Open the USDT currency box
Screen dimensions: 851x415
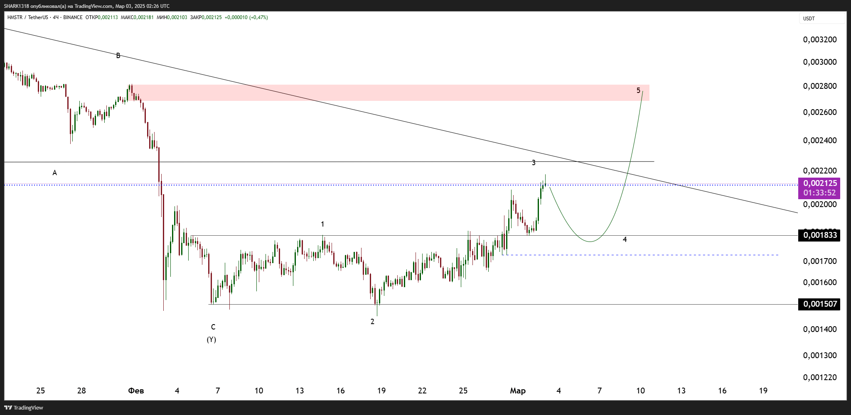(x=822, y=19)
